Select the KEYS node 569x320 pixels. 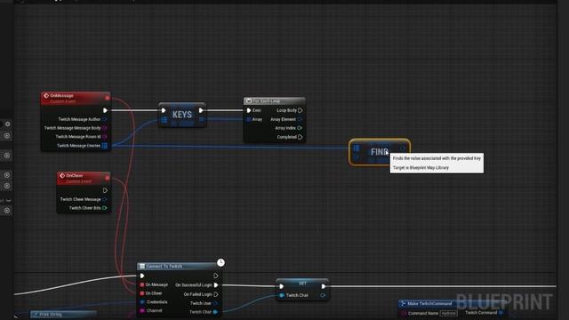[x=182, y=115]
